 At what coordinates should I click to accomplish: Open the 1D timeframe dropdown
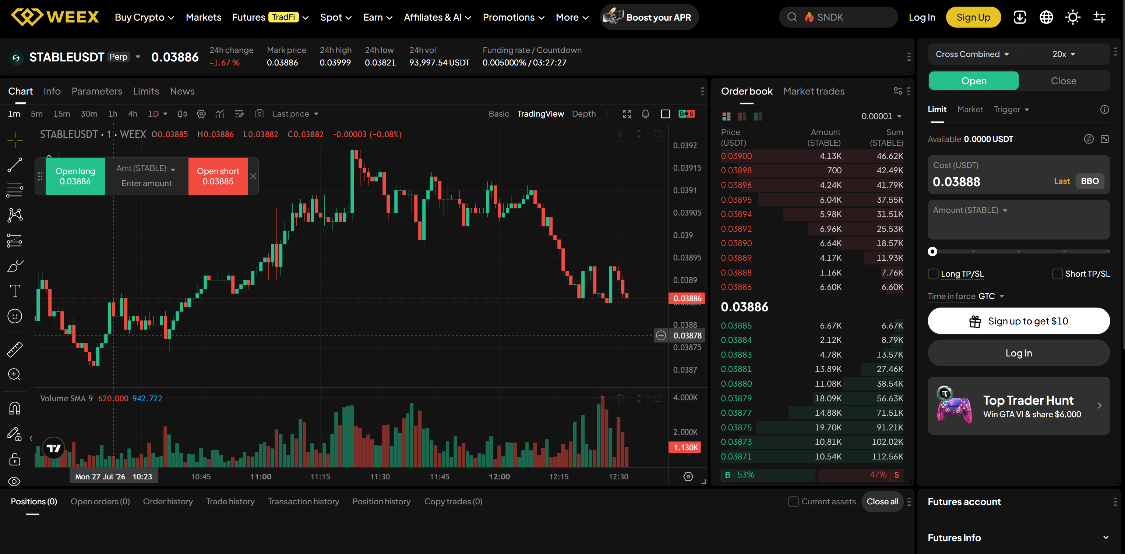click(x=158, y=114)
